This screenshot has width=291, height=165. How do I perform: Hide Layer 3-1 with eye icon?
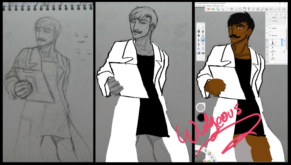pyautogui.click(x=267, y=47)
